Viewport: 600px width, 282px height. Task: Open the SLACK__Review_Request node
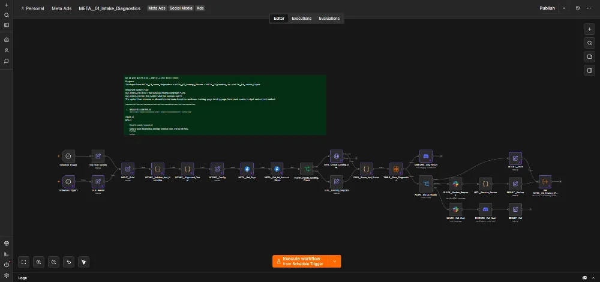tap(456, 184)
